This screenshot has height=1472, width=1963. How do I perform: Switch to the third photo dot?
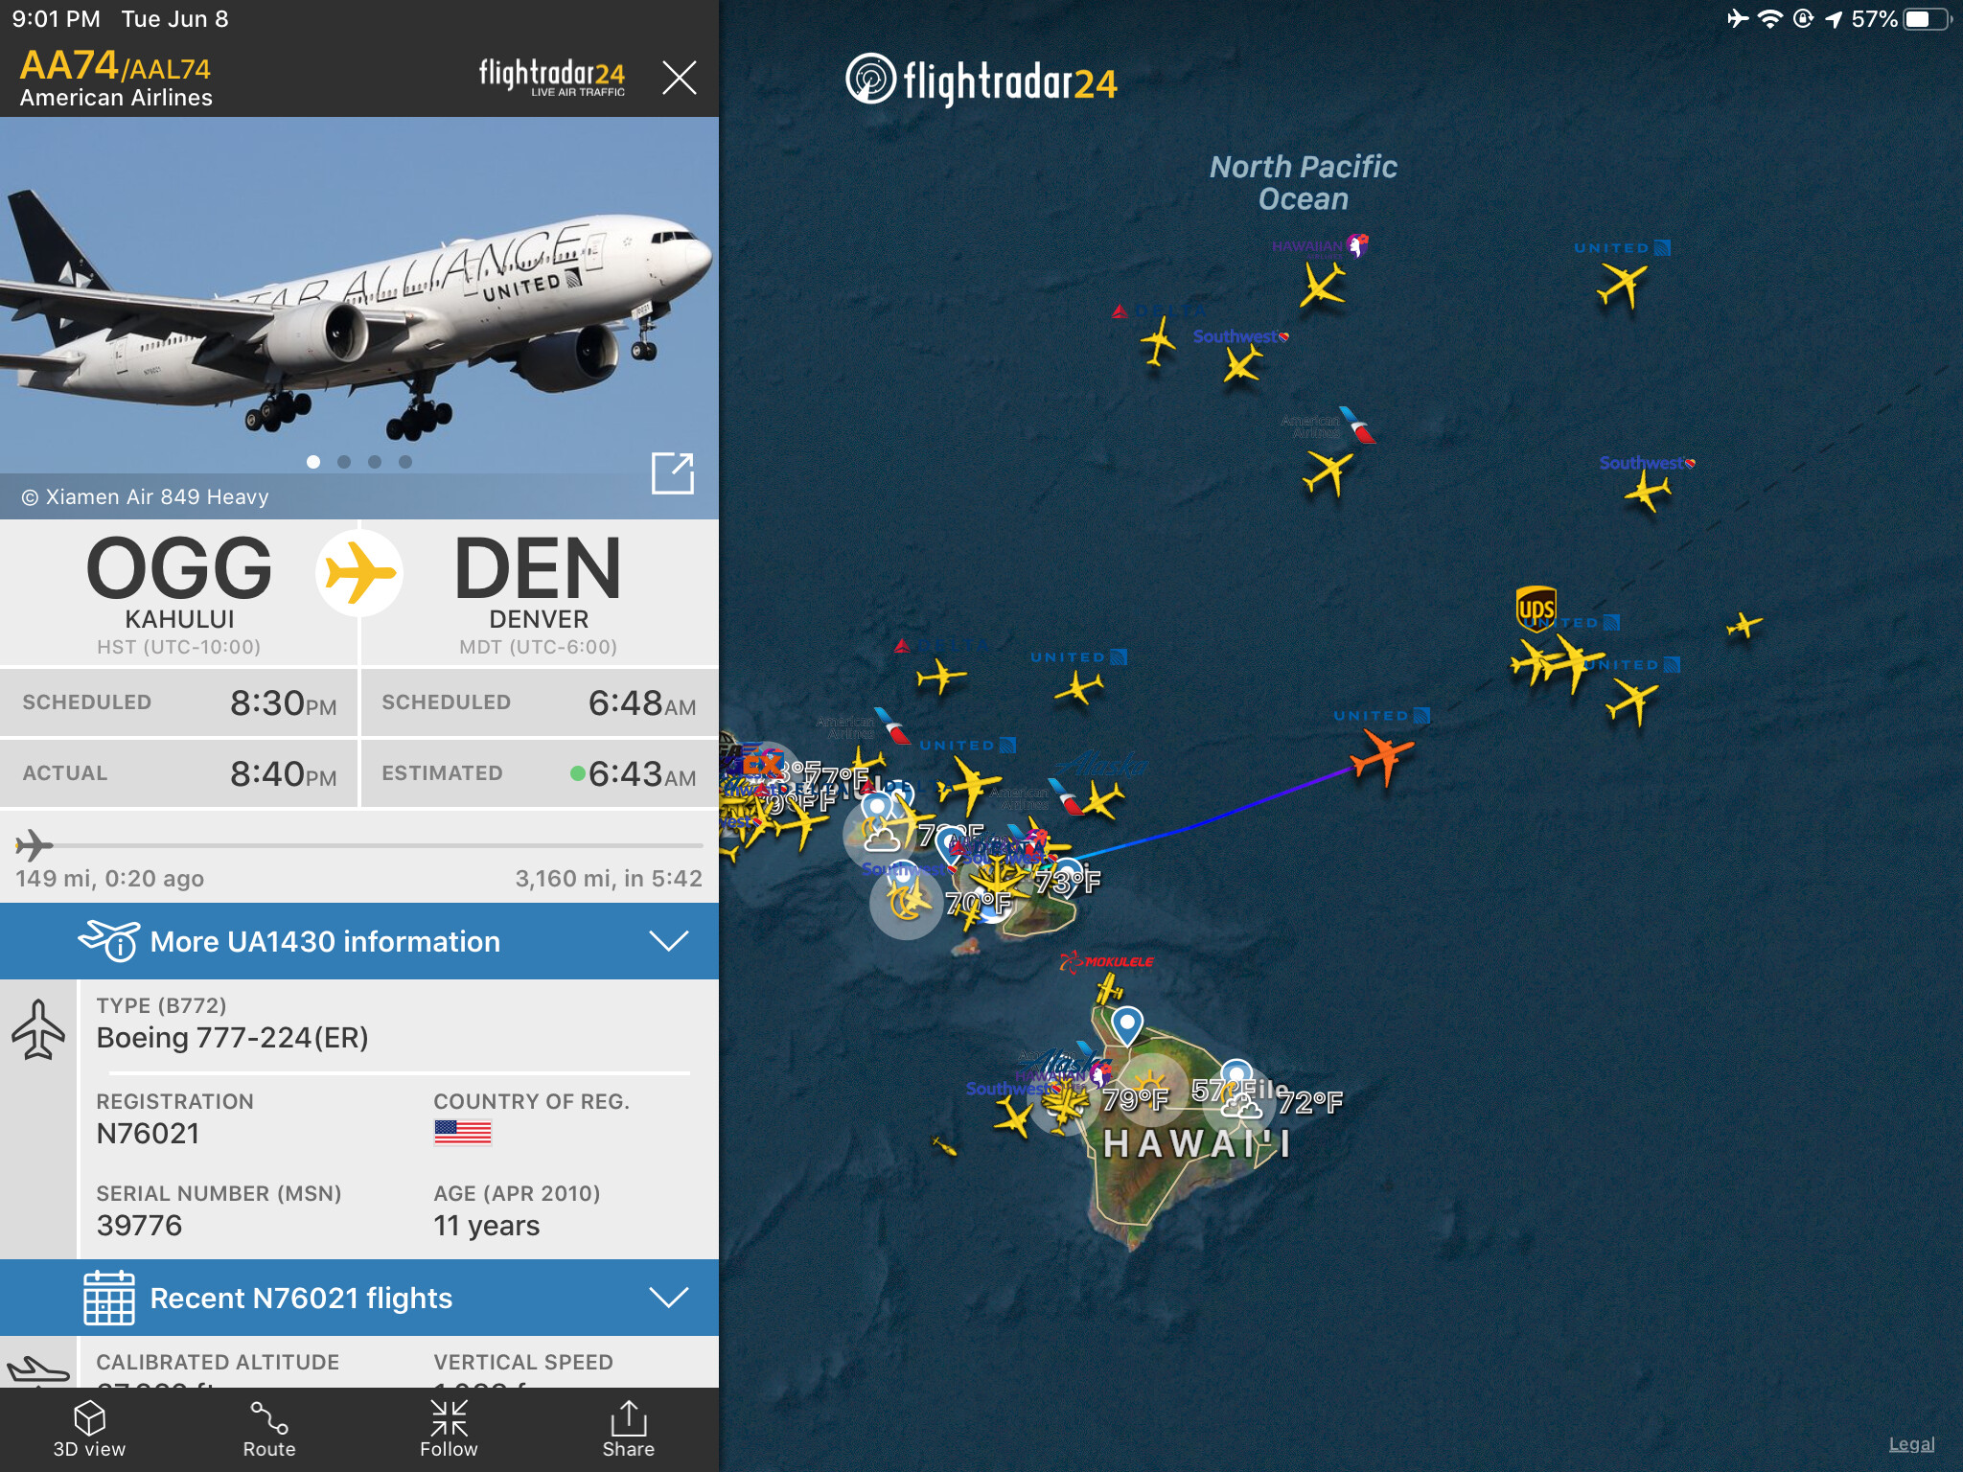pyautogui.click(x=375, y=462)
